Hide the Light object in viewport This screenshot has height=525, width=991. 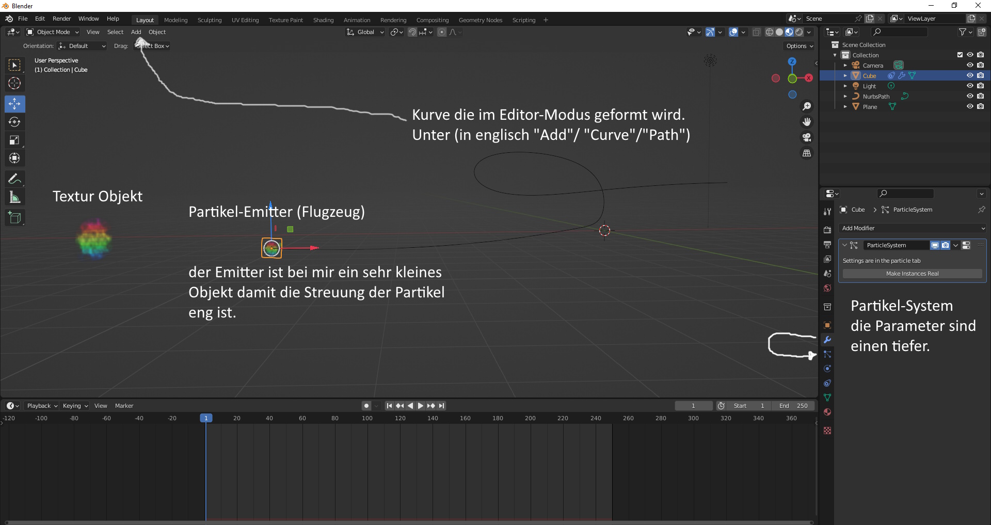pos(970,86)
